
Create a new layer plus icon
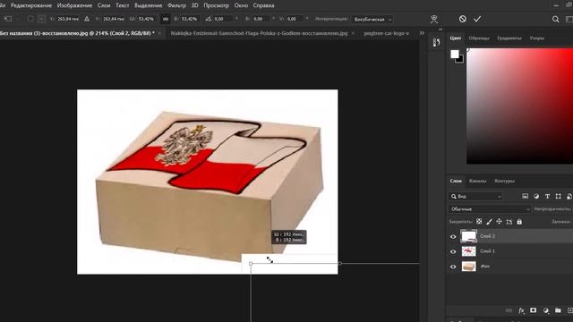tap(569, 310)
